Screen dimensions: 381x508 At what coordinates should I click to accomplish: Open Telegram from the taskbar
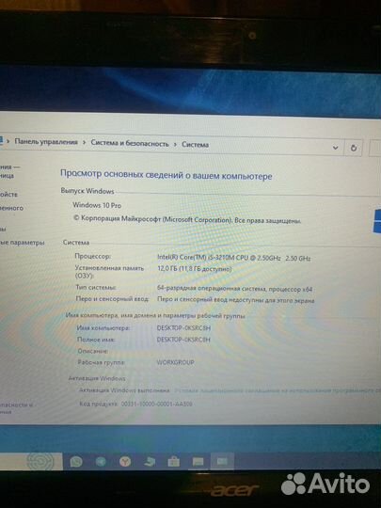101,461
